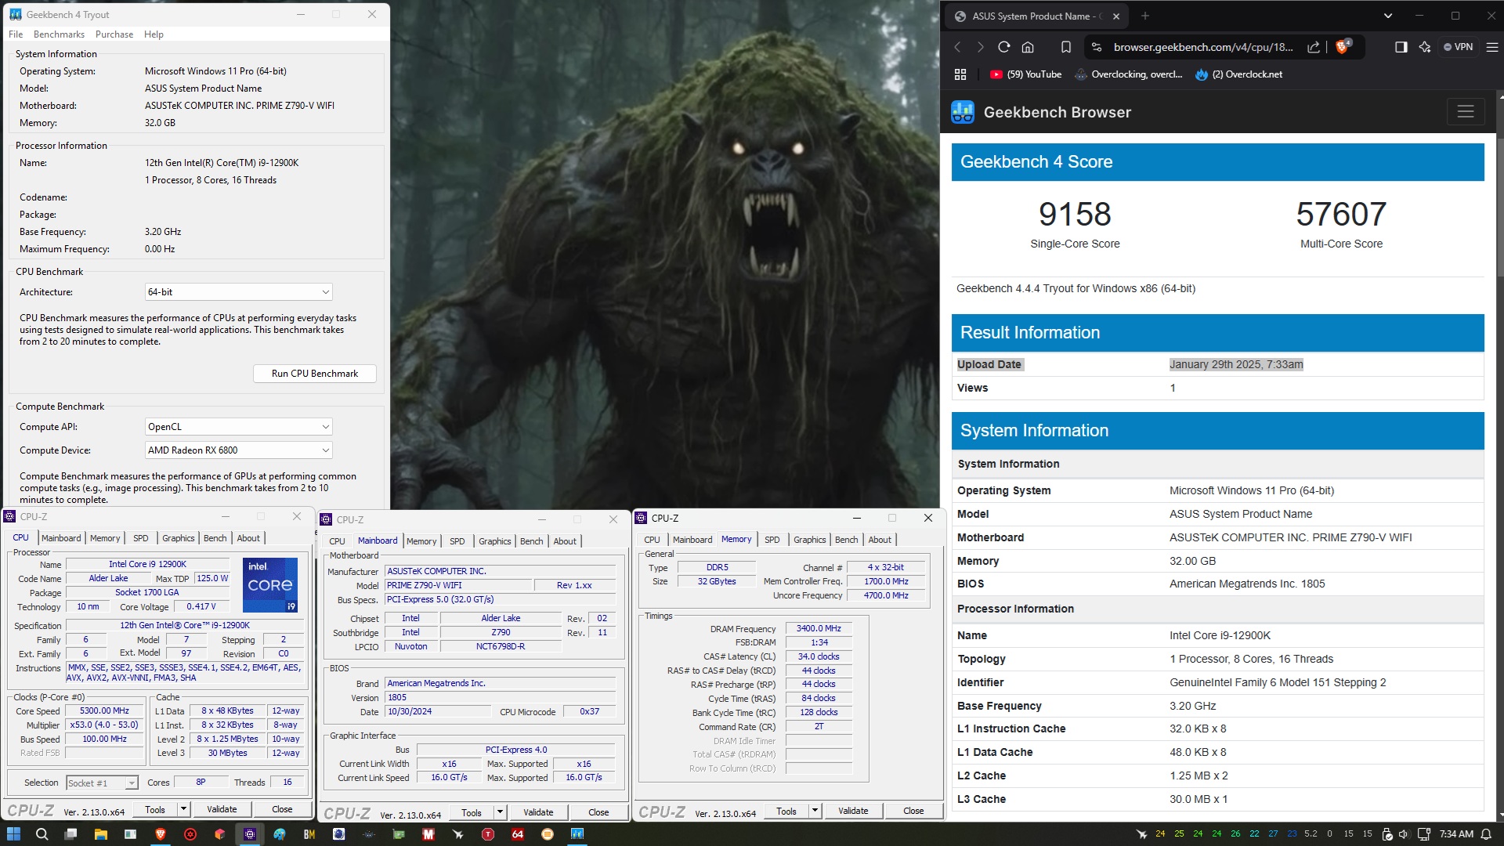The width and height of the screenshot is (1504, 846).
Task: Open the Overclock.net bookmark
Action: (x=1239, y=74)
